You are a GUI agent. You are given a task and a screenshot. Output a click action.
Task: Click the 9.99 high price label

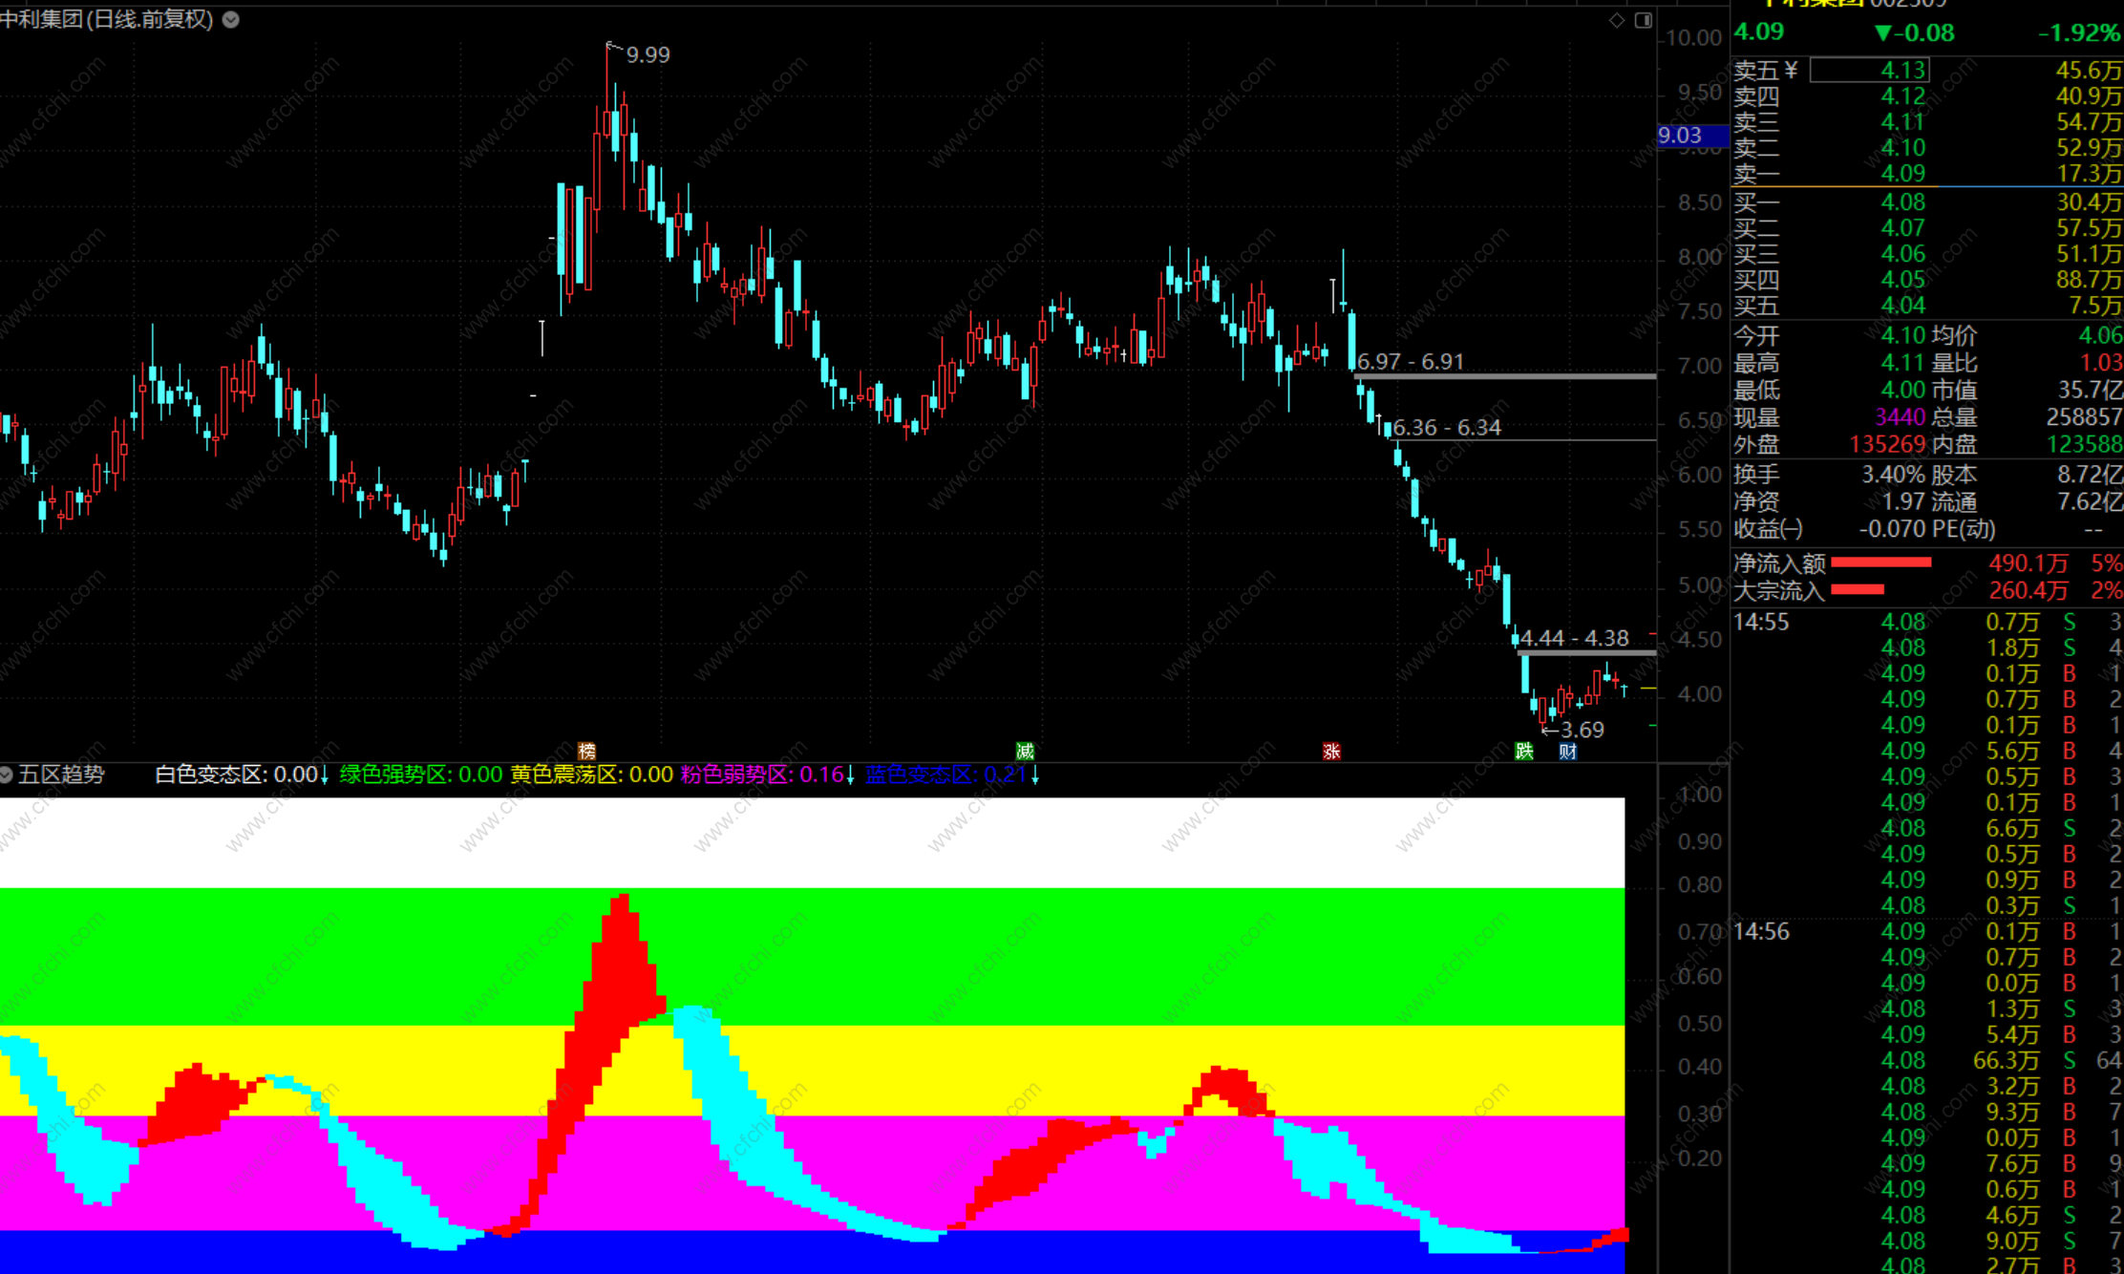click(648, 55)
